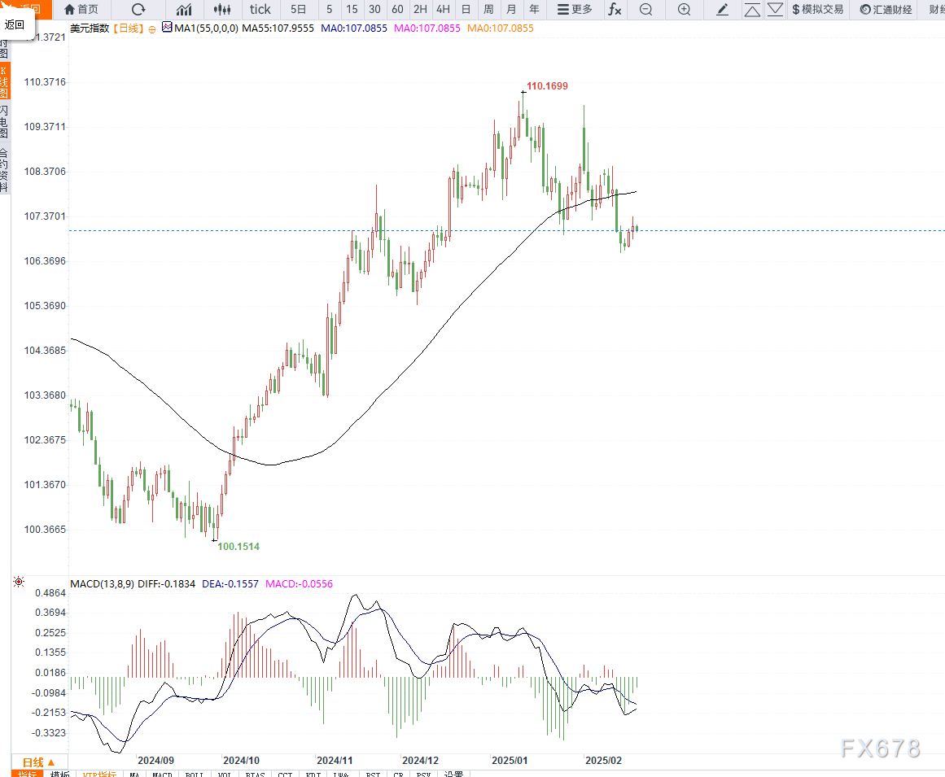Screen dimensions: 945x777
Task: Click the refresh chart icon
Action: coord(138,10)
